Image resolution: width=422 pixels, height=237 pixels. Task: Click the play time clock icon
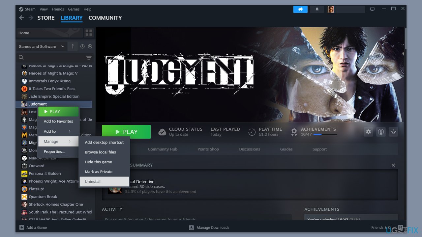coord(252,132)
